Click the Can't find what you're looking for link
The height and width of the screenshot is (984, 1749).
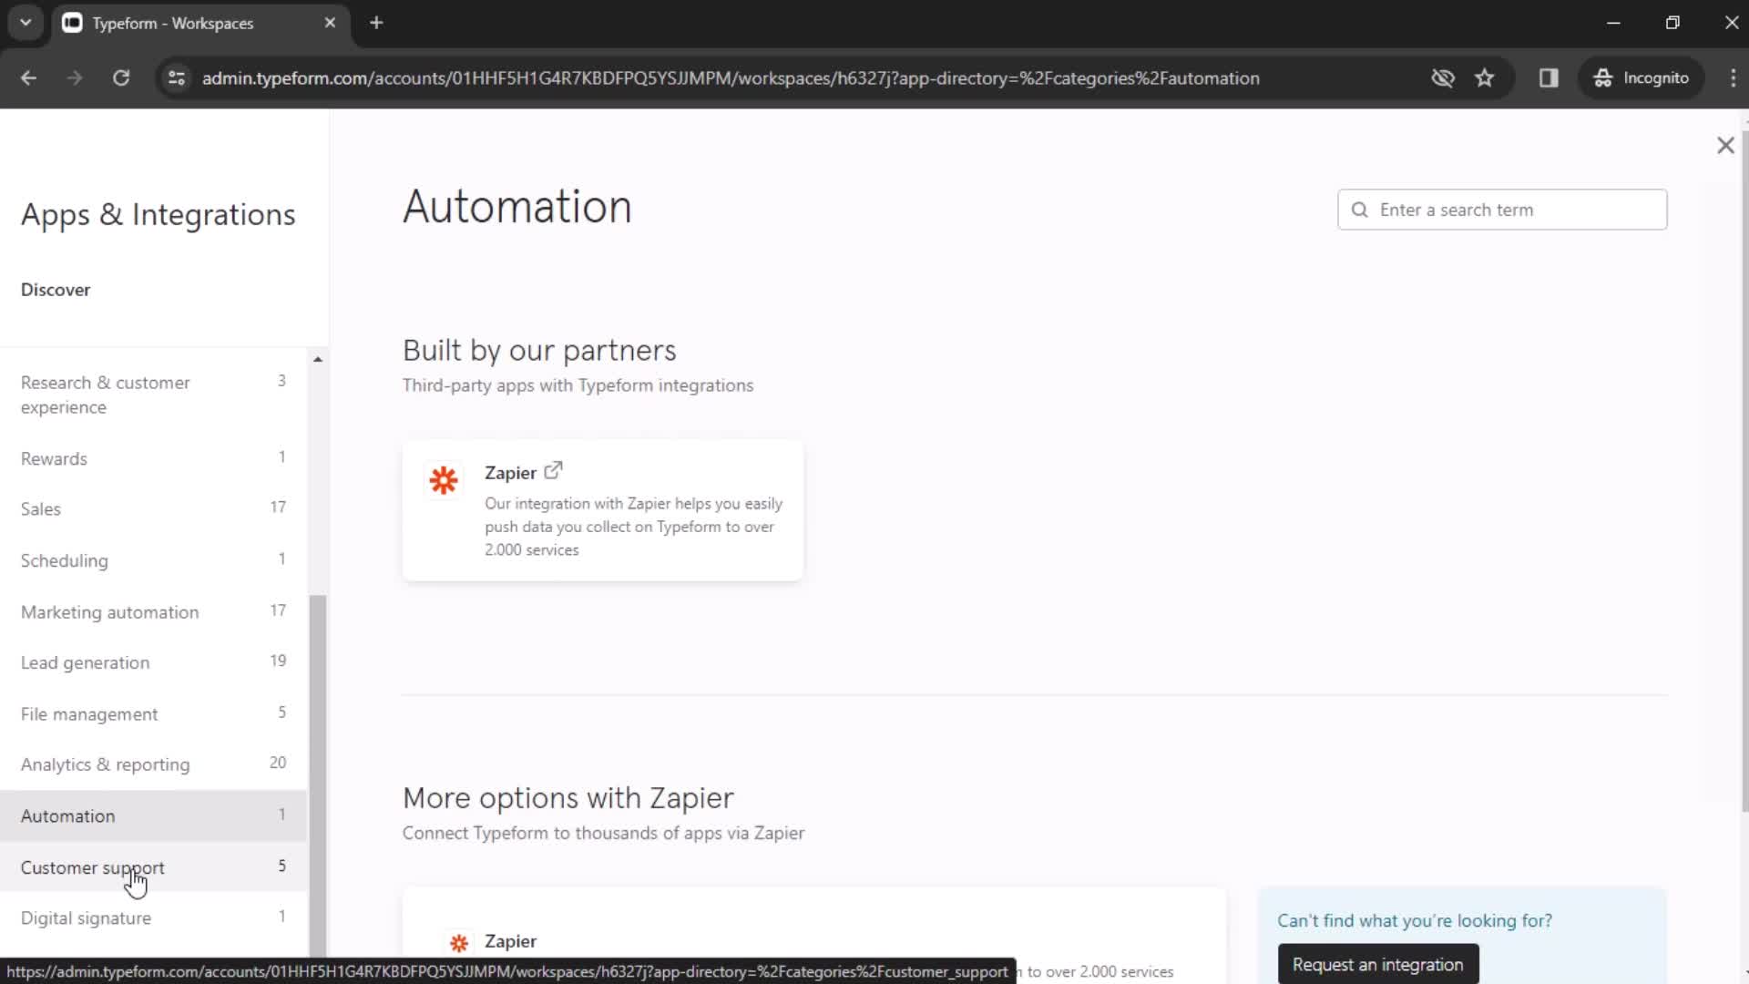[x=1417, y=919]
